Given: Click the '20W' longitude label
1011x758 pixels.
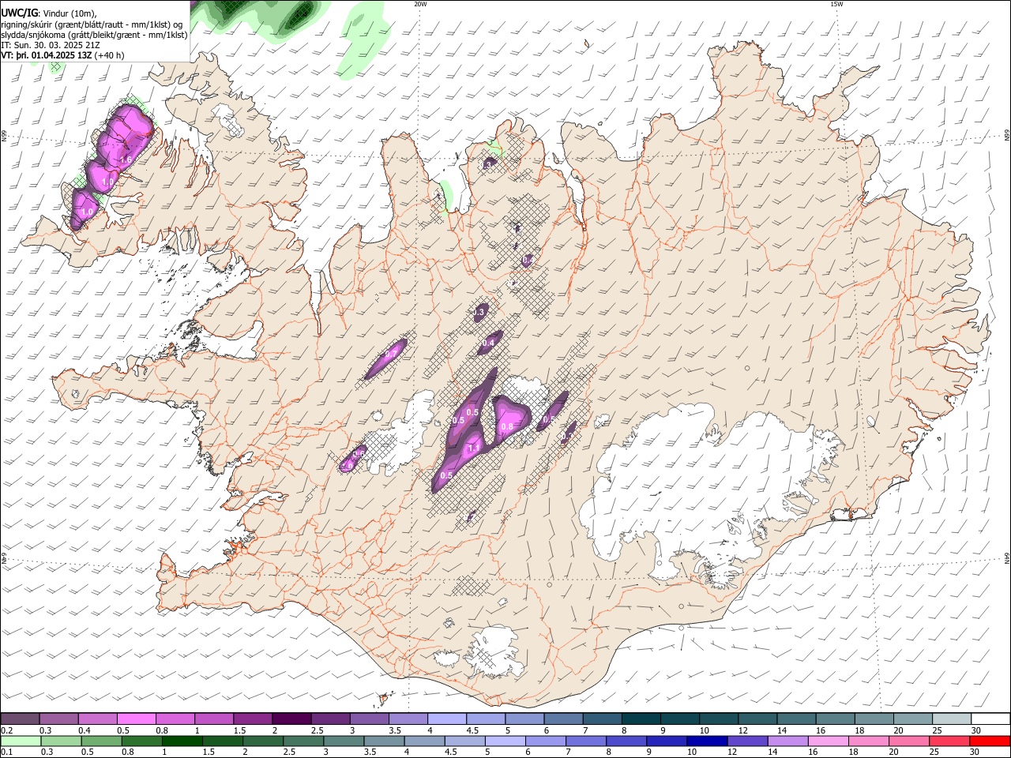Looking at the screenshot, I should [420, 3].
